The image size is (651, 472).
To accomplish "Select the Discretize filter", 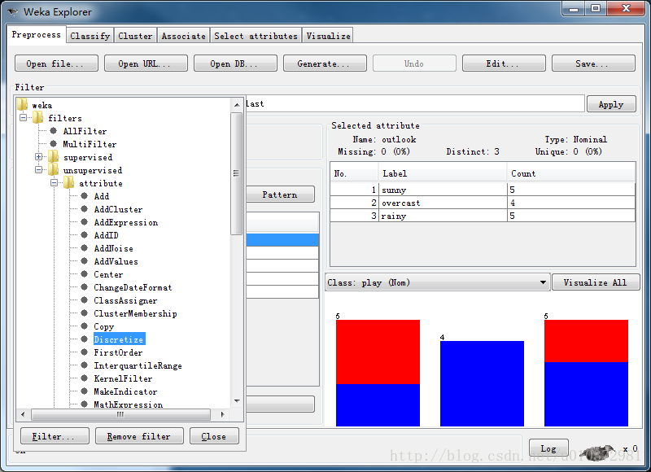I will [x=119, y=339].
